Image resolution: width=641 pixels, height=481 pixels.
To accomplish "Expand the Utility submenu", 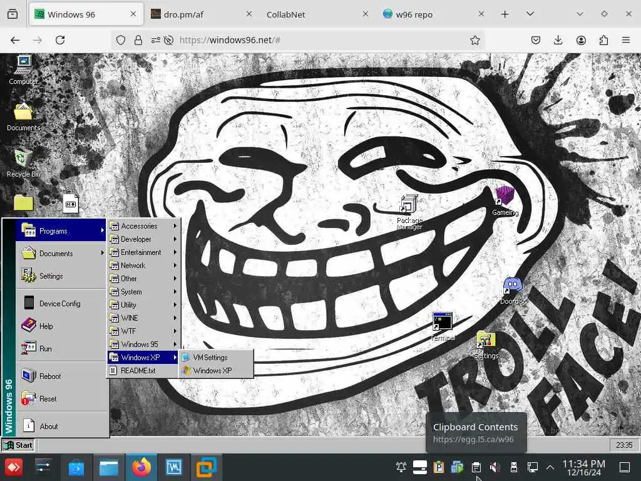I will 143,305.
